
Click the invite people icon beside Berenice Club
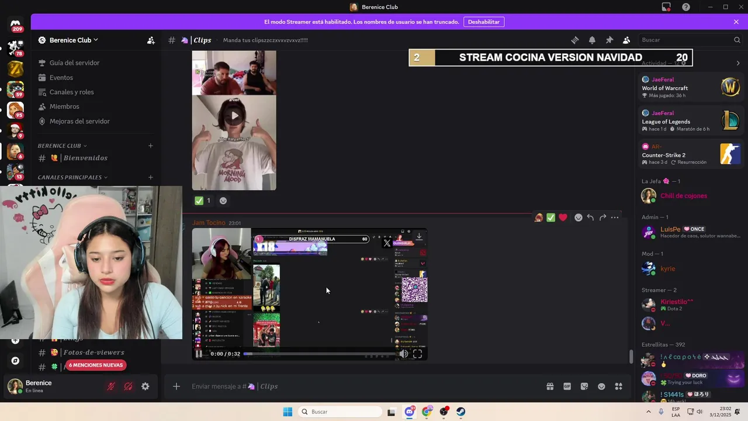(x=151, y=40)
